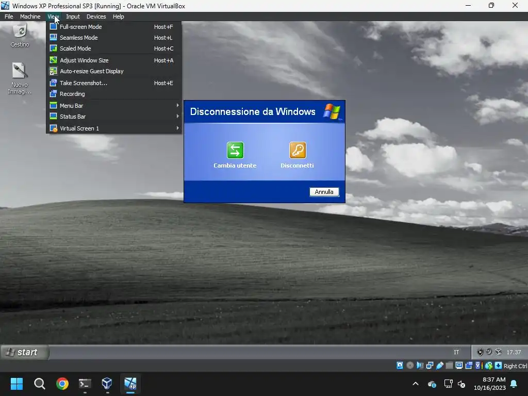This screenshot has height=396, width=528.
Task: Select Scaled Mode in View menu
Action: pos(114,48)
